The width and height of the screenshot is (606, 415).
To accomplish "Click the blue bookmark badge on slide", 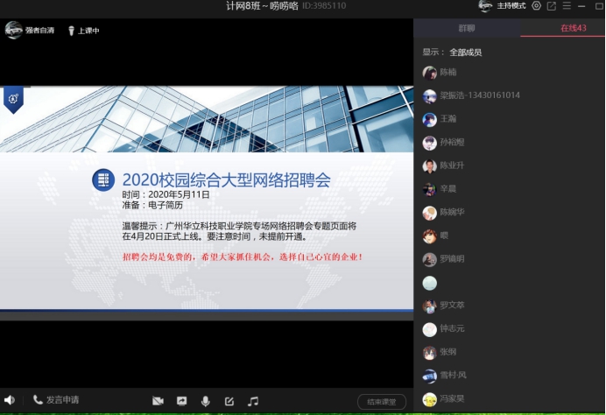I will [x=13, y=99].
